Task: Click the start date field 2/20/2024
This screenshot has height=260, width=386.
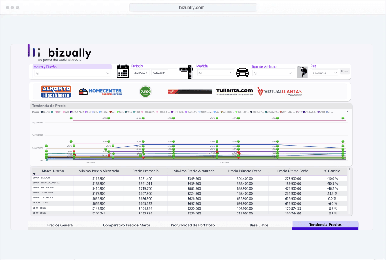Action: pyautogui.click(x=141, y=73)
